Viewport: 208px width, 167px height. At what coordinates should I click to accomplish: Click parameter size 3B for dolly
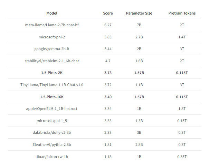point(139,133)
